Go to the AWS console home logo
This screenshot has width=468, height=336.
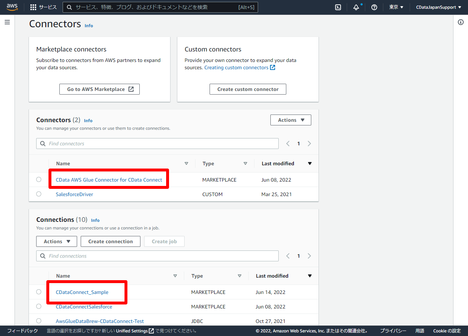coord(12,7)
